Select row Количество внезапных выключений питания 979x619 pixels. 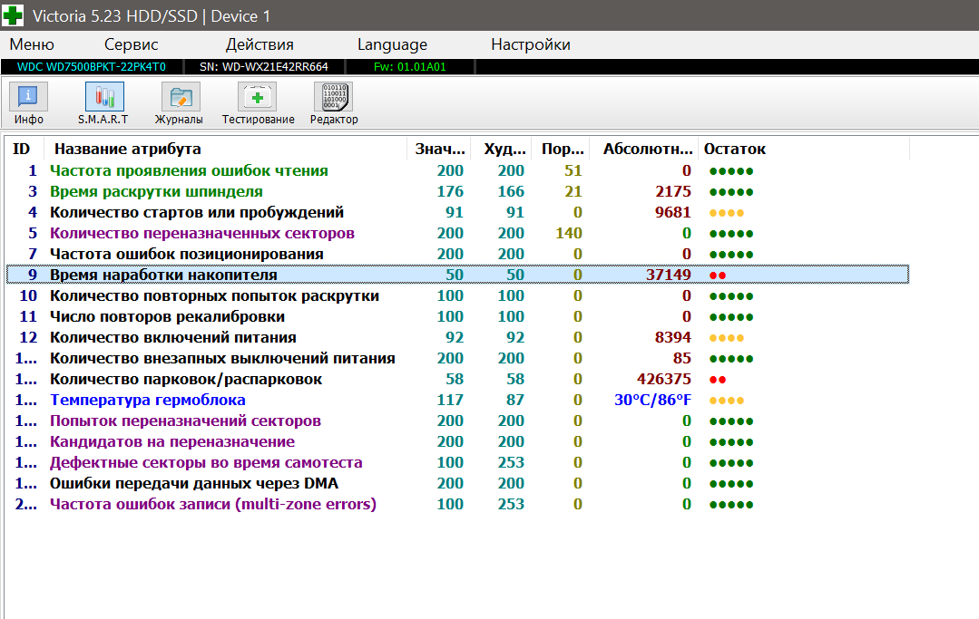pyautogui.click(x=457, y=358)
